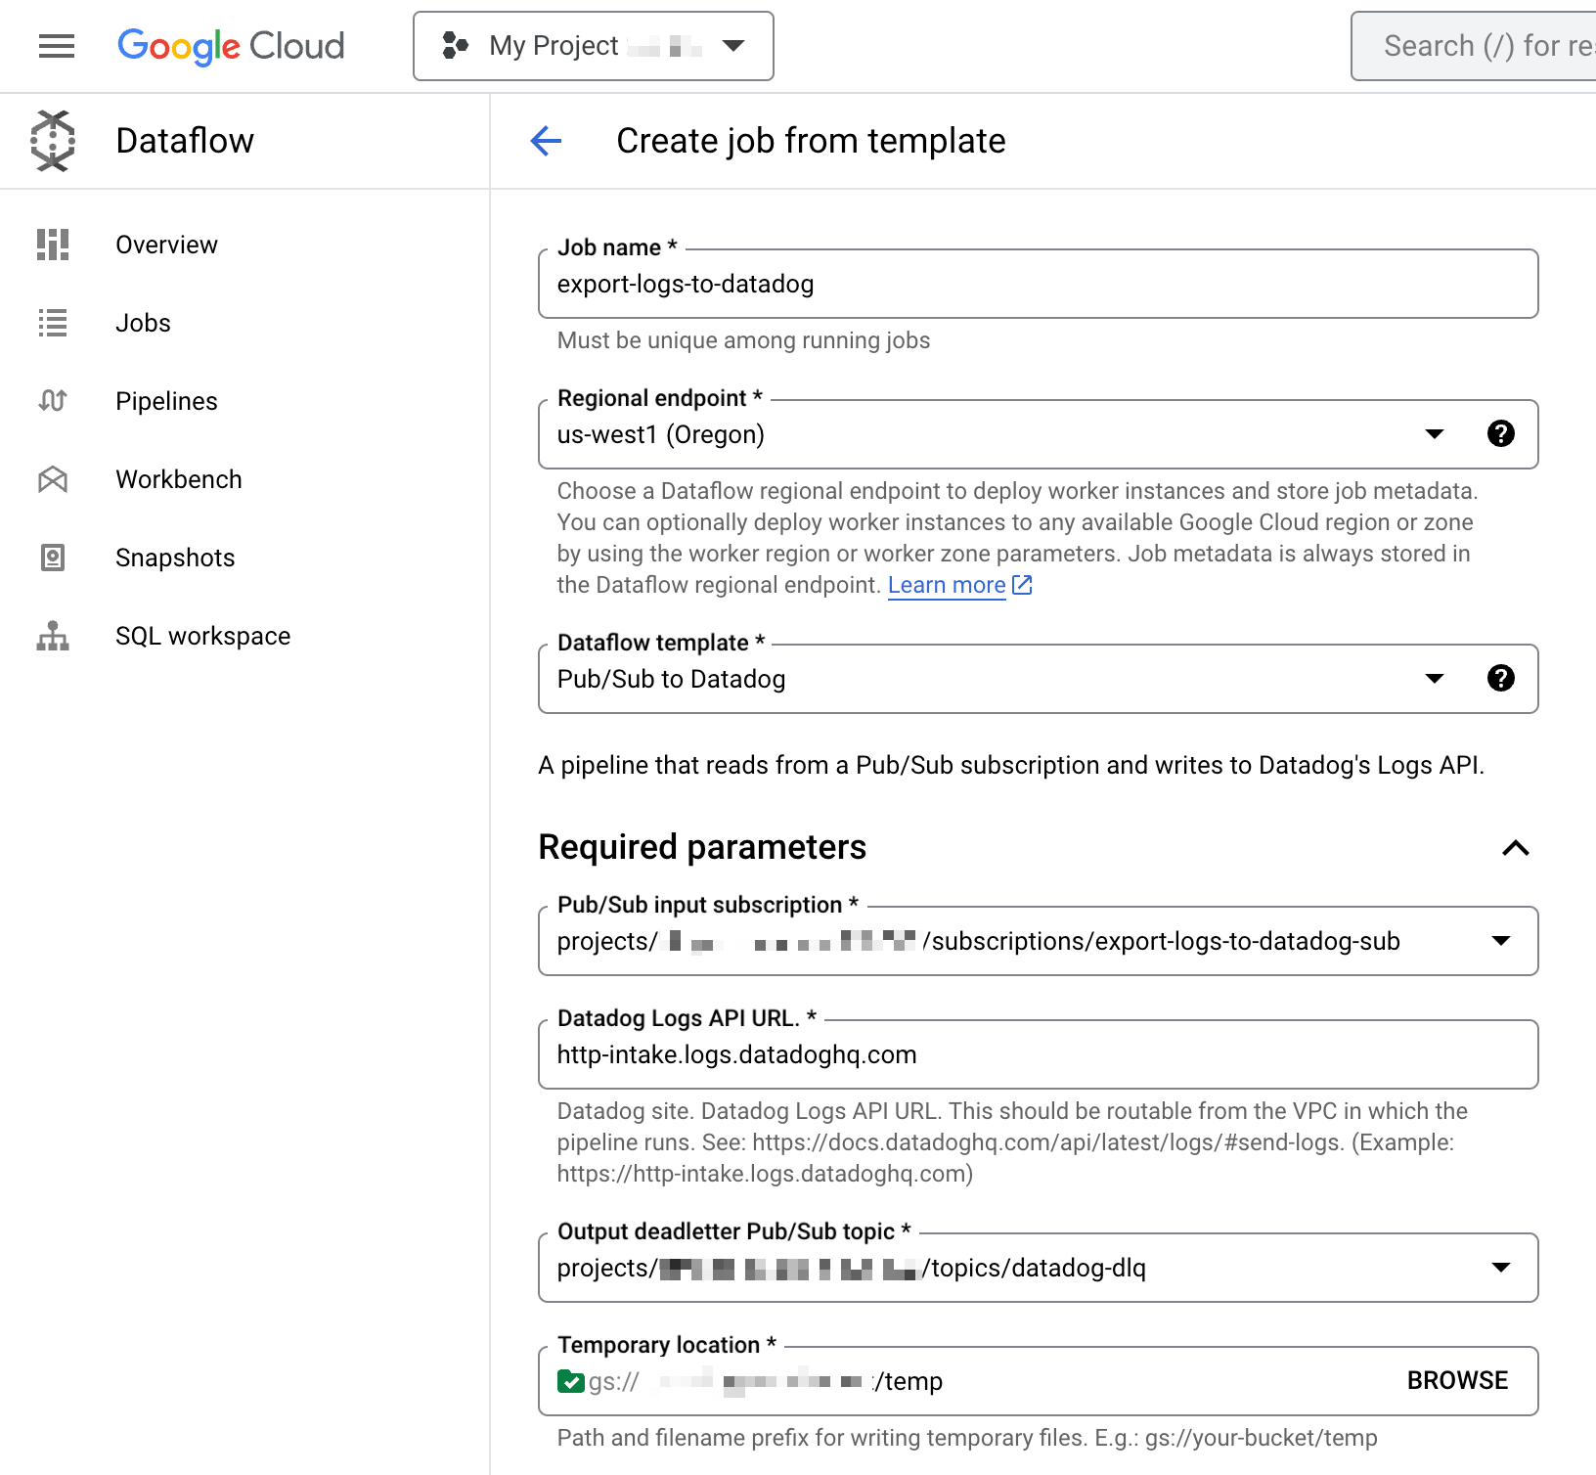Click the Job name input field

pyautogui.click(x=1038, y=284)
